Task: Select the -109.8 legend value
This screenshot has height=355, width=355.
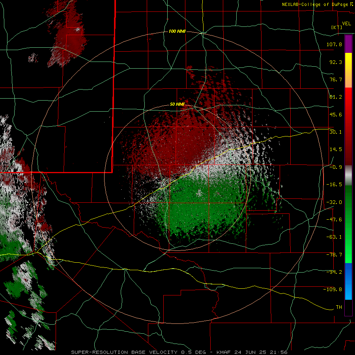Action: [x=333, y=290]
